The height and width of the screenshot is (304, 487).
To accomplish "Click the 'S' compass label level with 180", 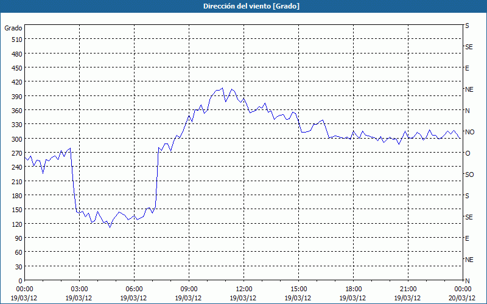I will [x=467, y=196].
